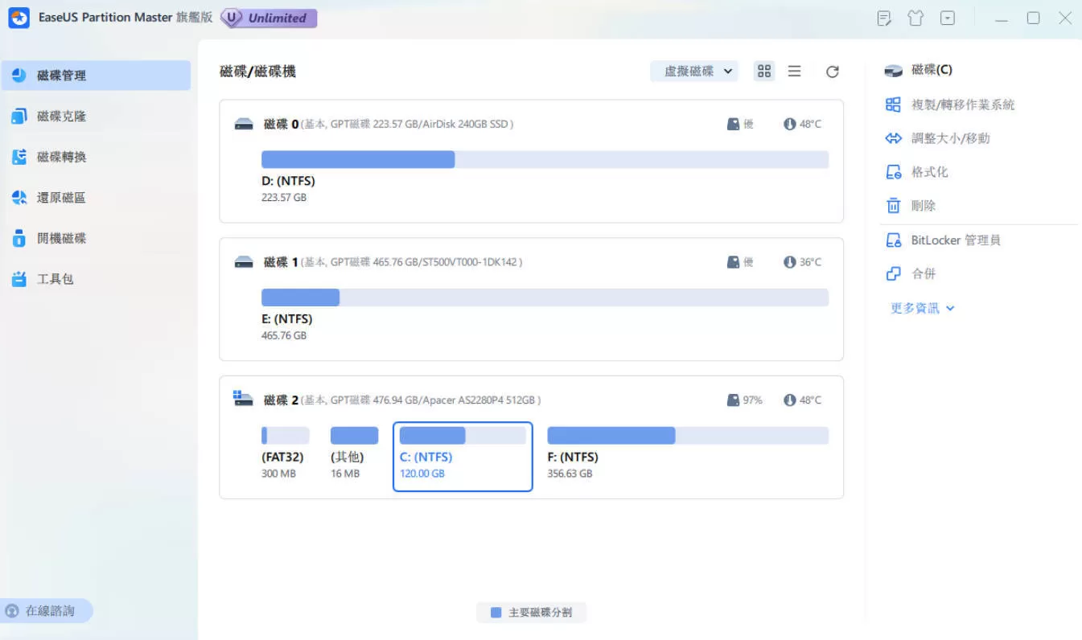Select the F: (NTFS) partition bar
This screenshot has height=640, width=1082.
[x=610, y=435]
